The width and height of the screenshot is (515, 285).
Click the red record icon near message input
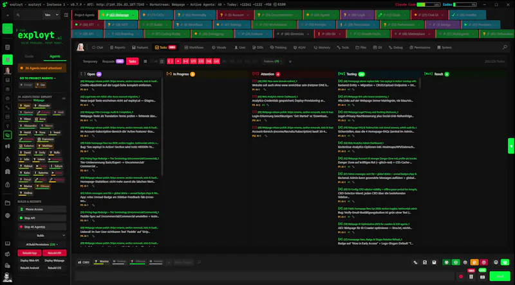pos(461,277)
